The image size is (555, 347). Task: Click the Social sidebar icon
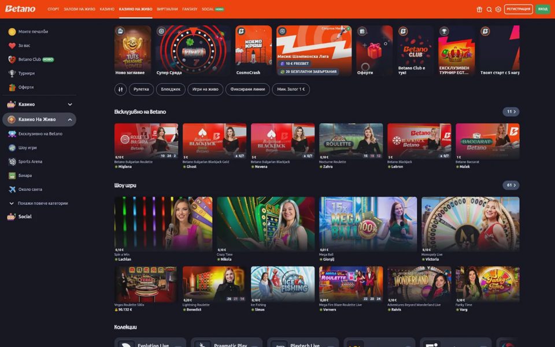[x=12, y=217]
